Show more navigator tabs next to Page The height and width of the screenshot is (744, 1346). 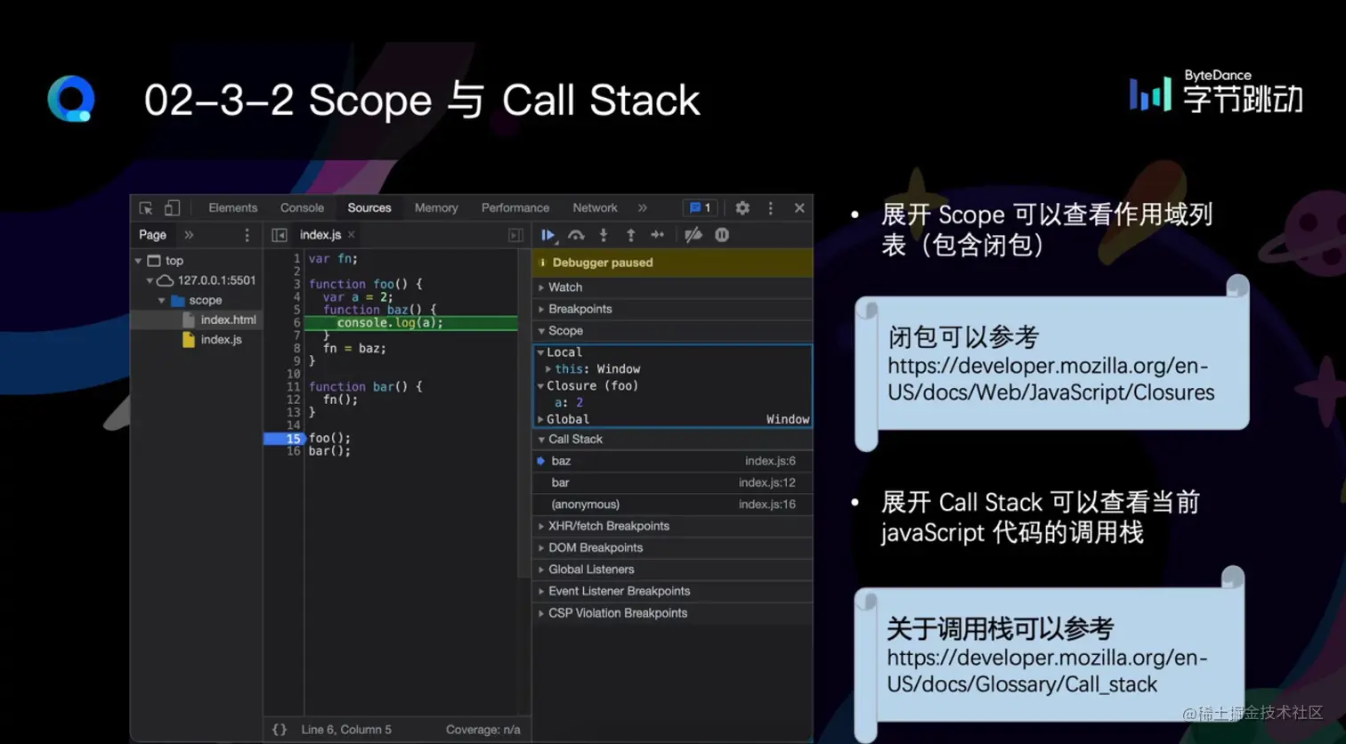coord(189,235)
